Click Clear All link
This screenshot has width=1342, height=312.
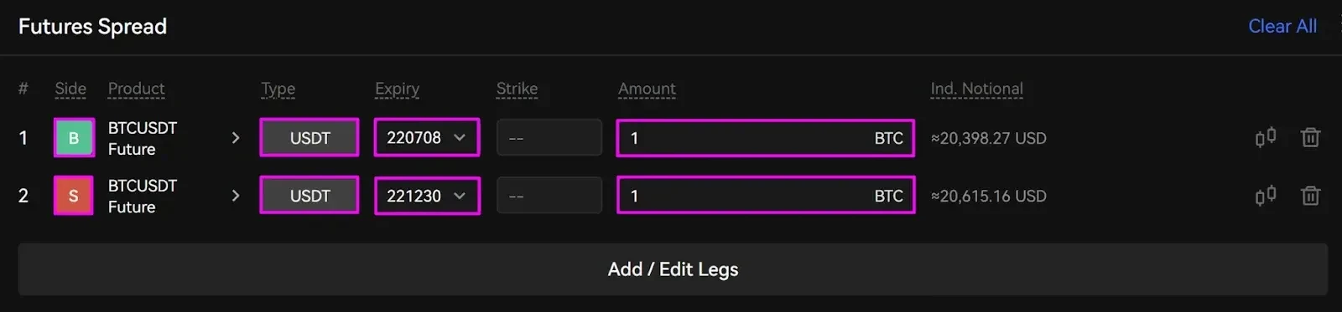click(x=1282, y=26)
